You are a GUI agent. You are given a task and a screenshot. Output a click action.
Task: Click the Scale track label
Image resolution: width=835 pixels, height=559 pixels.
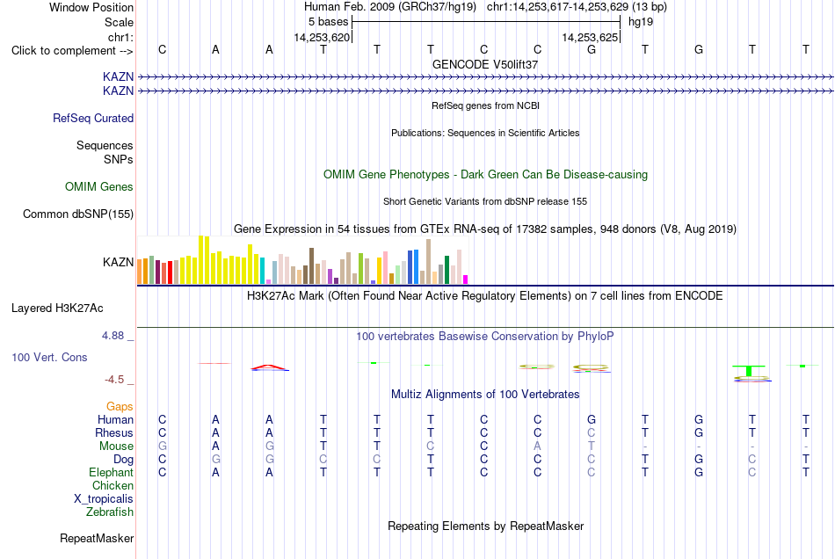click(119, 22)
